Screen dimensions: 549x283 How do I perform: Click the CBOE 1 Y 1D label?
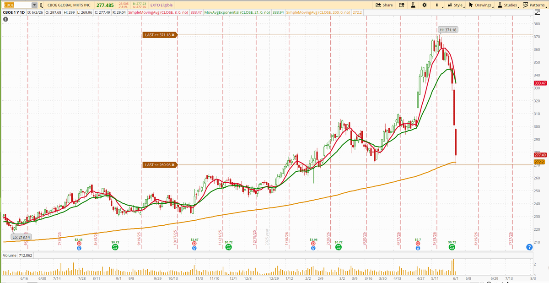pos(14,12)
